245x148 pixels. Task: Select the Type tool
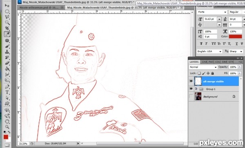tap(7, 92)
